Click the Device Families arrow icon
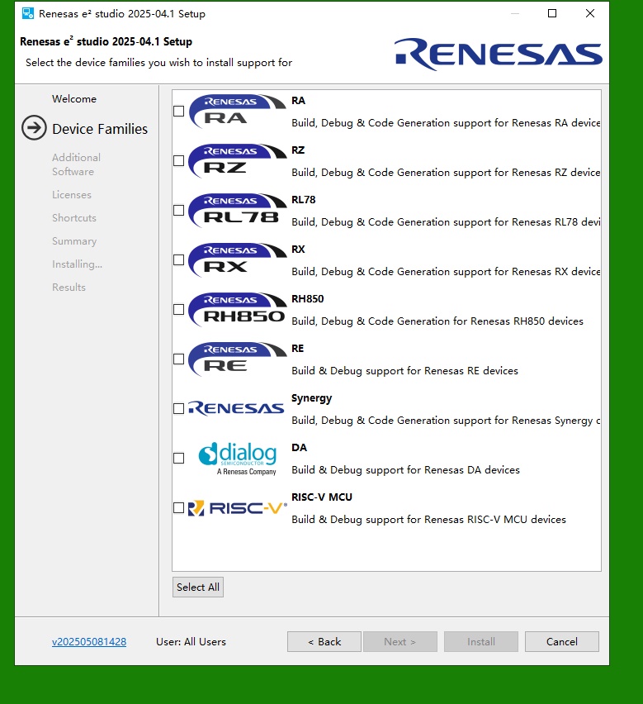643x704 pixels. pyautogui.click(x=34, y=128)
